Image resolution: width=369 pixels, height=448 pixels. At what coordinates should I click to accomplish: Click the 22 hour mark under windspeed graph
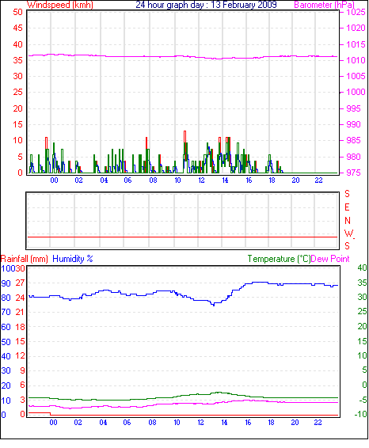[318, 180]
